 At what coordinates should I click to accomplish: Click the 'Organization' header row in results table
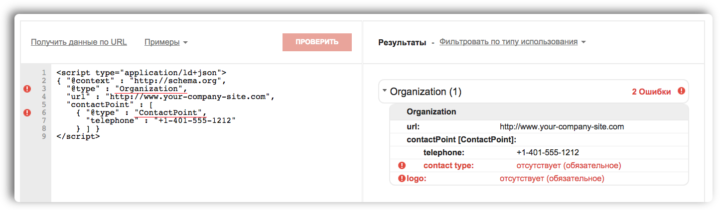431,111
